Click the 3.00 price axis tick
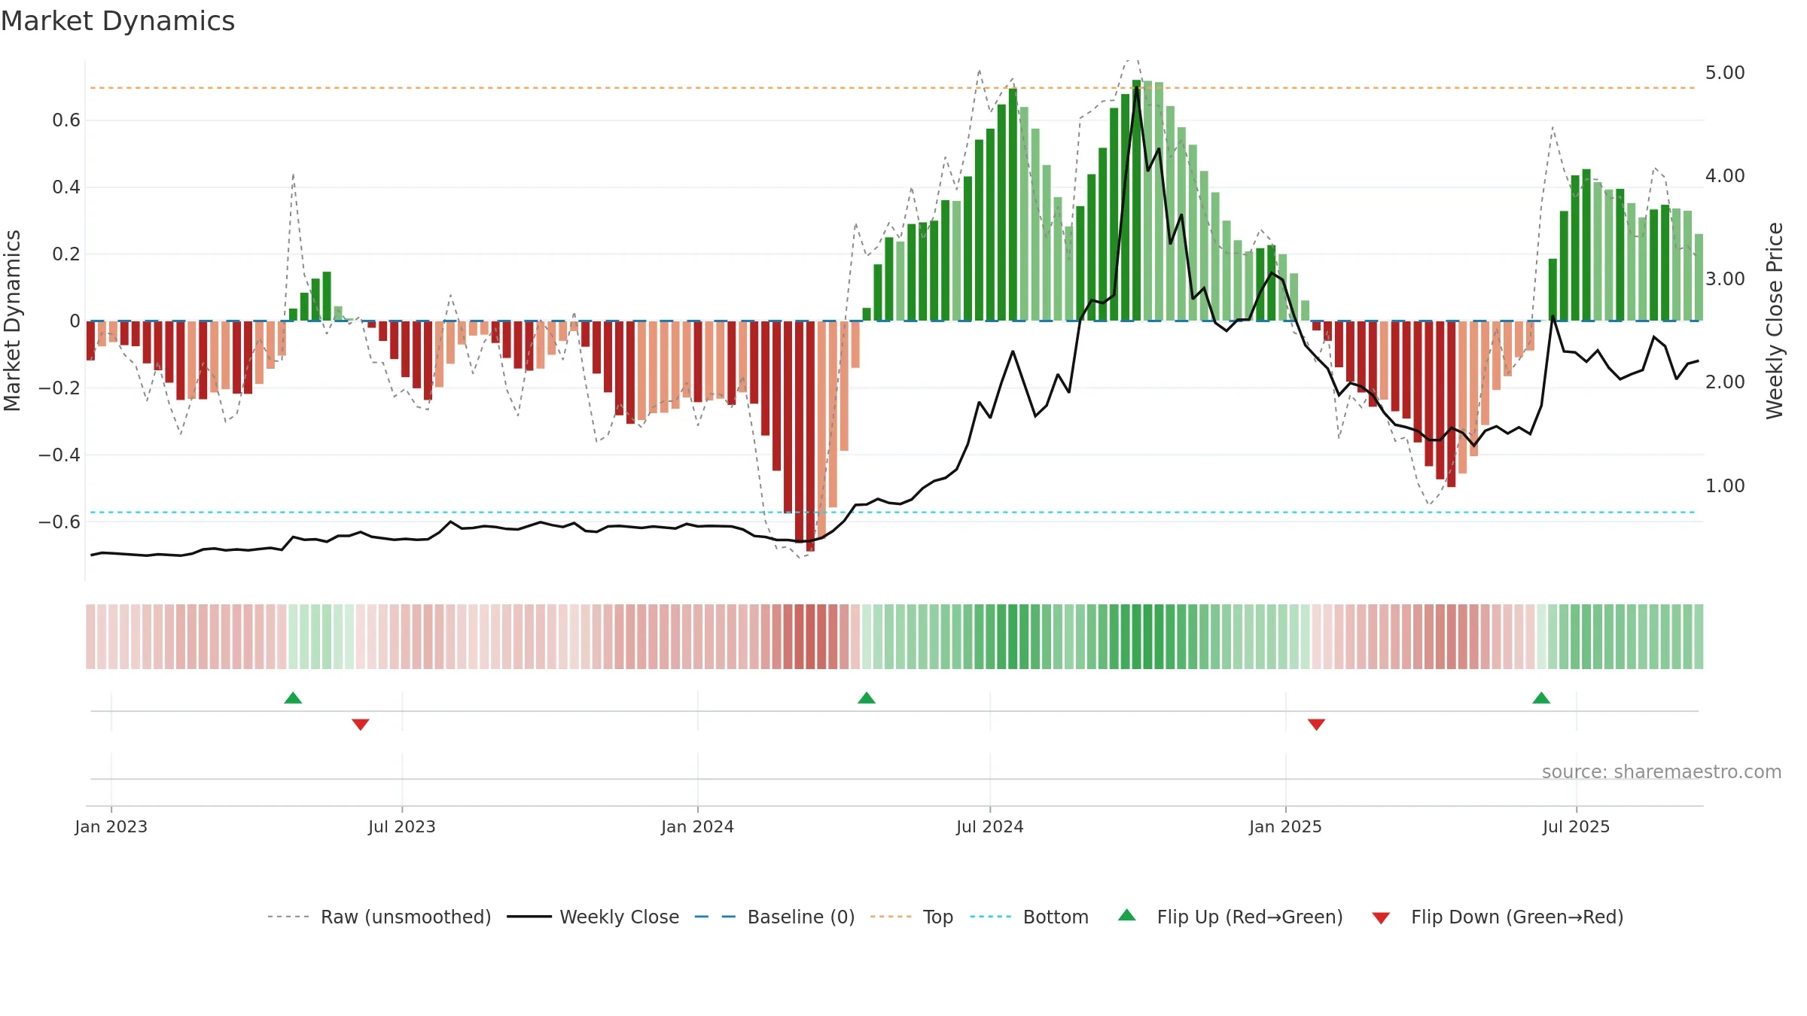Viewport: 1807px width, 1016px height. [x=1725, y=279]
